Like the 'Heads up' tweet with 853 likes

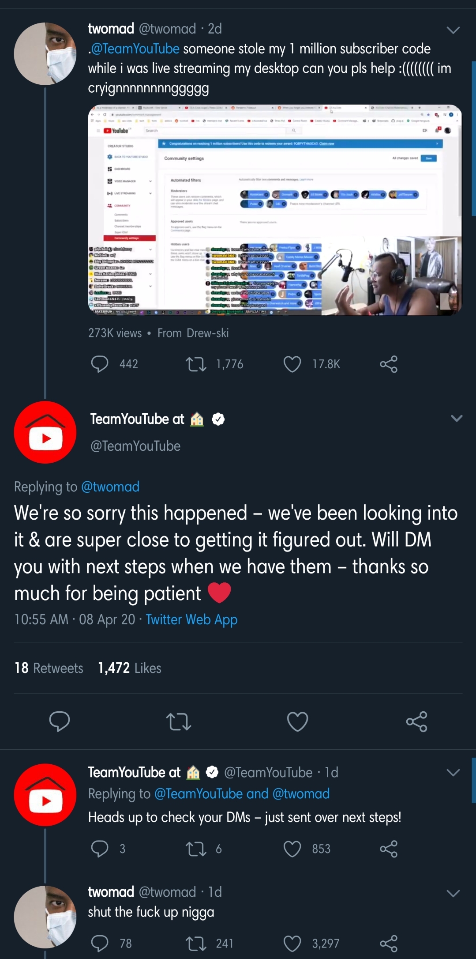click(292, 849)
